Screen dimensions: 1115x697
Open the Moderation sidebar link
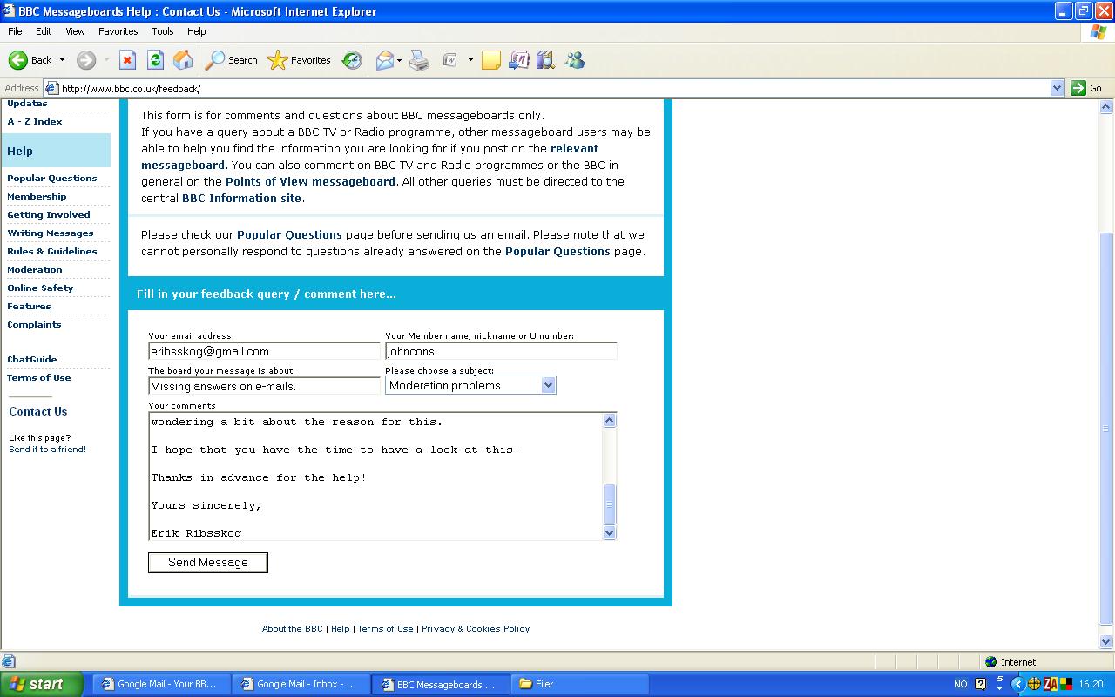(35, 269)
